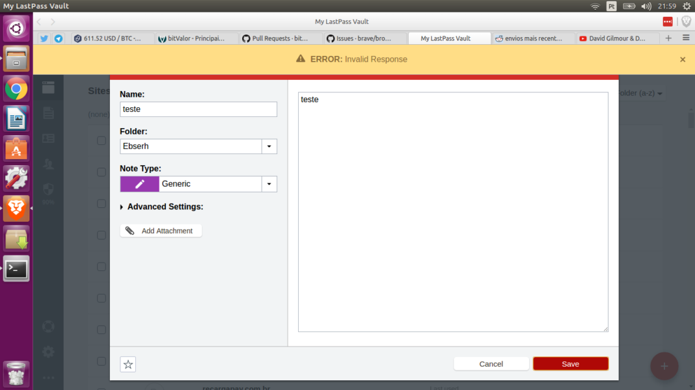This screenshot has width=695, height=390.
Task: Launch Google Chrome from the dock
Action: click(x=16, y=89)
